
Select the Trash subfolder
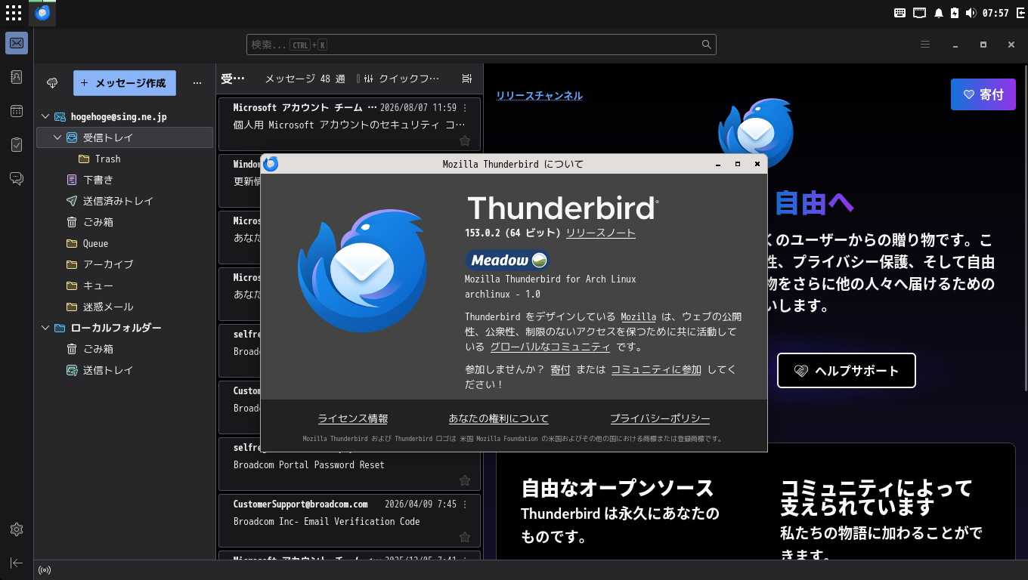pos(125,159)
